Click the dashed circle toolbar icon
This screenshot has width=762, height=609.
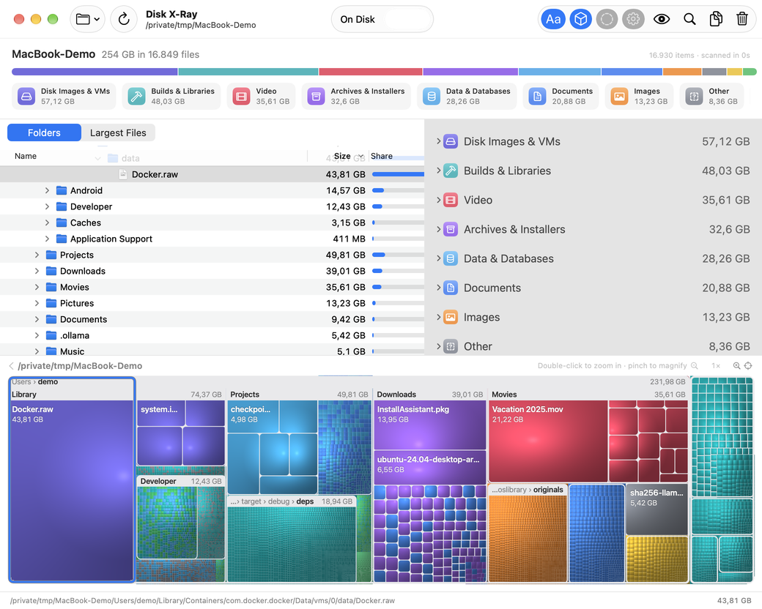(x=607, y=20)
